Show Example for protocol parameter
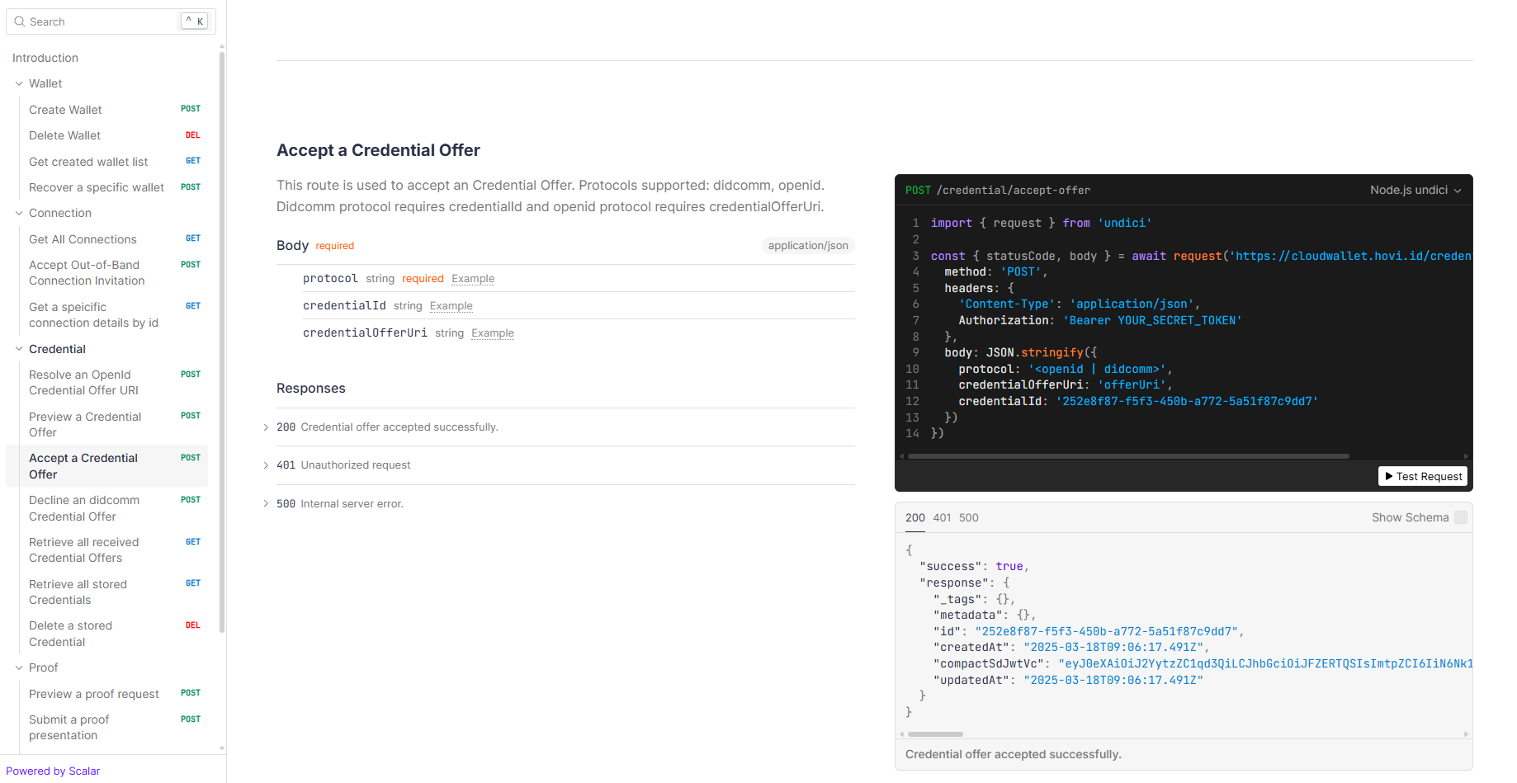 473,279
